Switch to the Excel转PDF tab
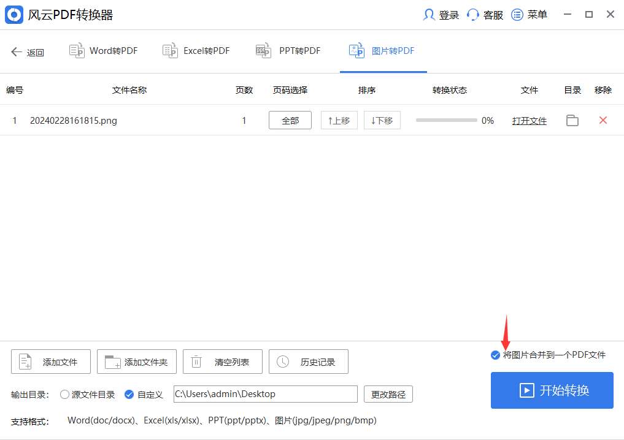This screenshot has width=624, height=440. (196, 51)
